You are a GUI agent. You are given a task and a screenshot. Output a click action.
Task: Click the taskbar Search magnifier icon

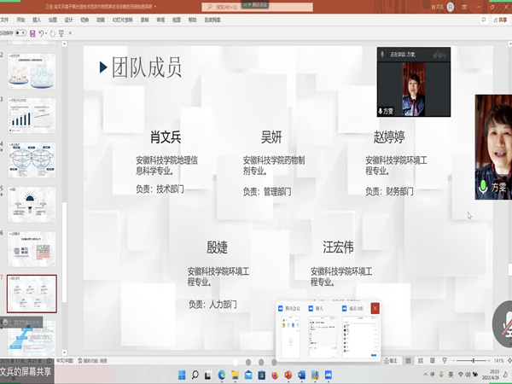coord(195,375)
